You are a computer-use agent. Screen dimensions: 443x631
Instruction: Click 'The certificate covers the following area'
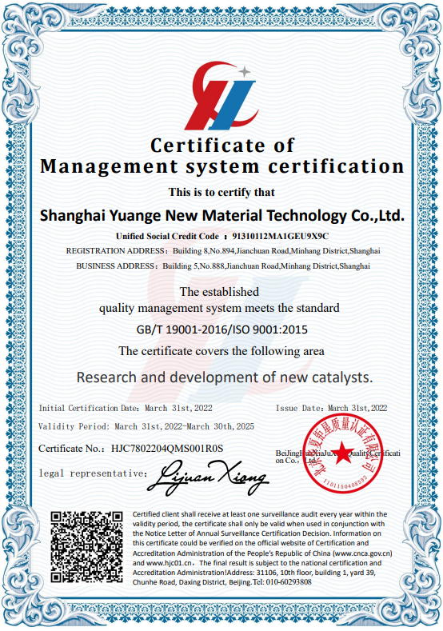coord(221,351)
